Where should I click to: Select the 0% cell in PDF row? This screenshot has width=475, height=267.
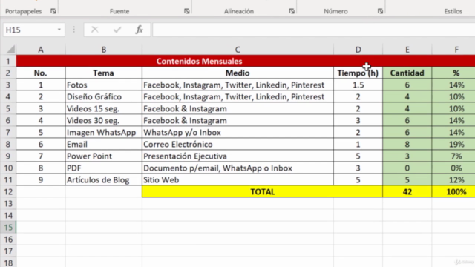coord(453,168)
